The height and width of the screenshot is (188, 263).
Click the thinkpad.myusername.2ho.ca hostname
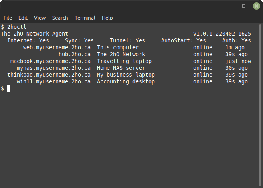tap(49, 75)
